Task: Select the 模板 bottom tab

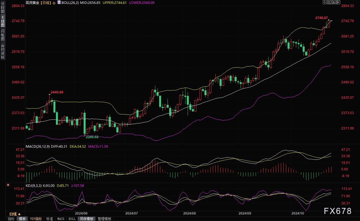Action: 22,219
